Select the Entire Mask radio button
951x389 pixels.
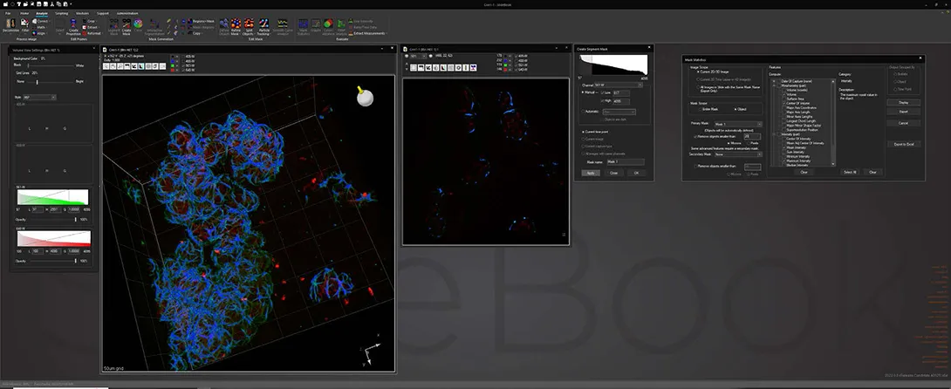tap(699, 109)
